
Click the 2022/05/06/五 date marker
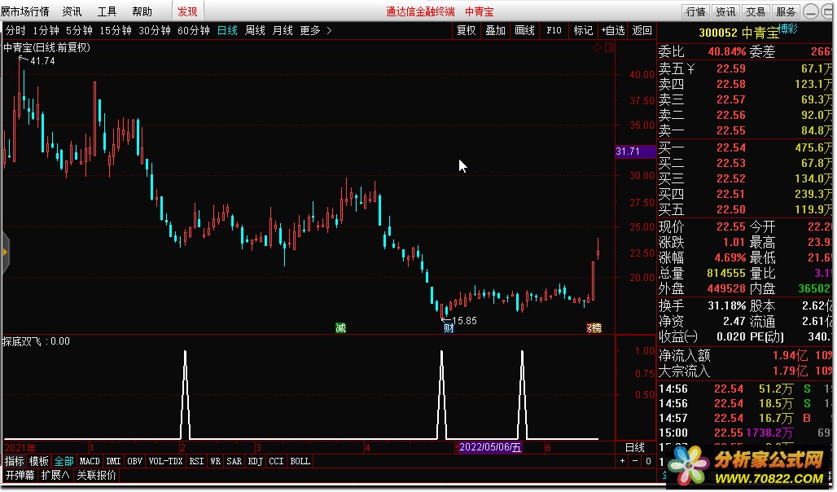pyautogui.click(x=491, y=447)
